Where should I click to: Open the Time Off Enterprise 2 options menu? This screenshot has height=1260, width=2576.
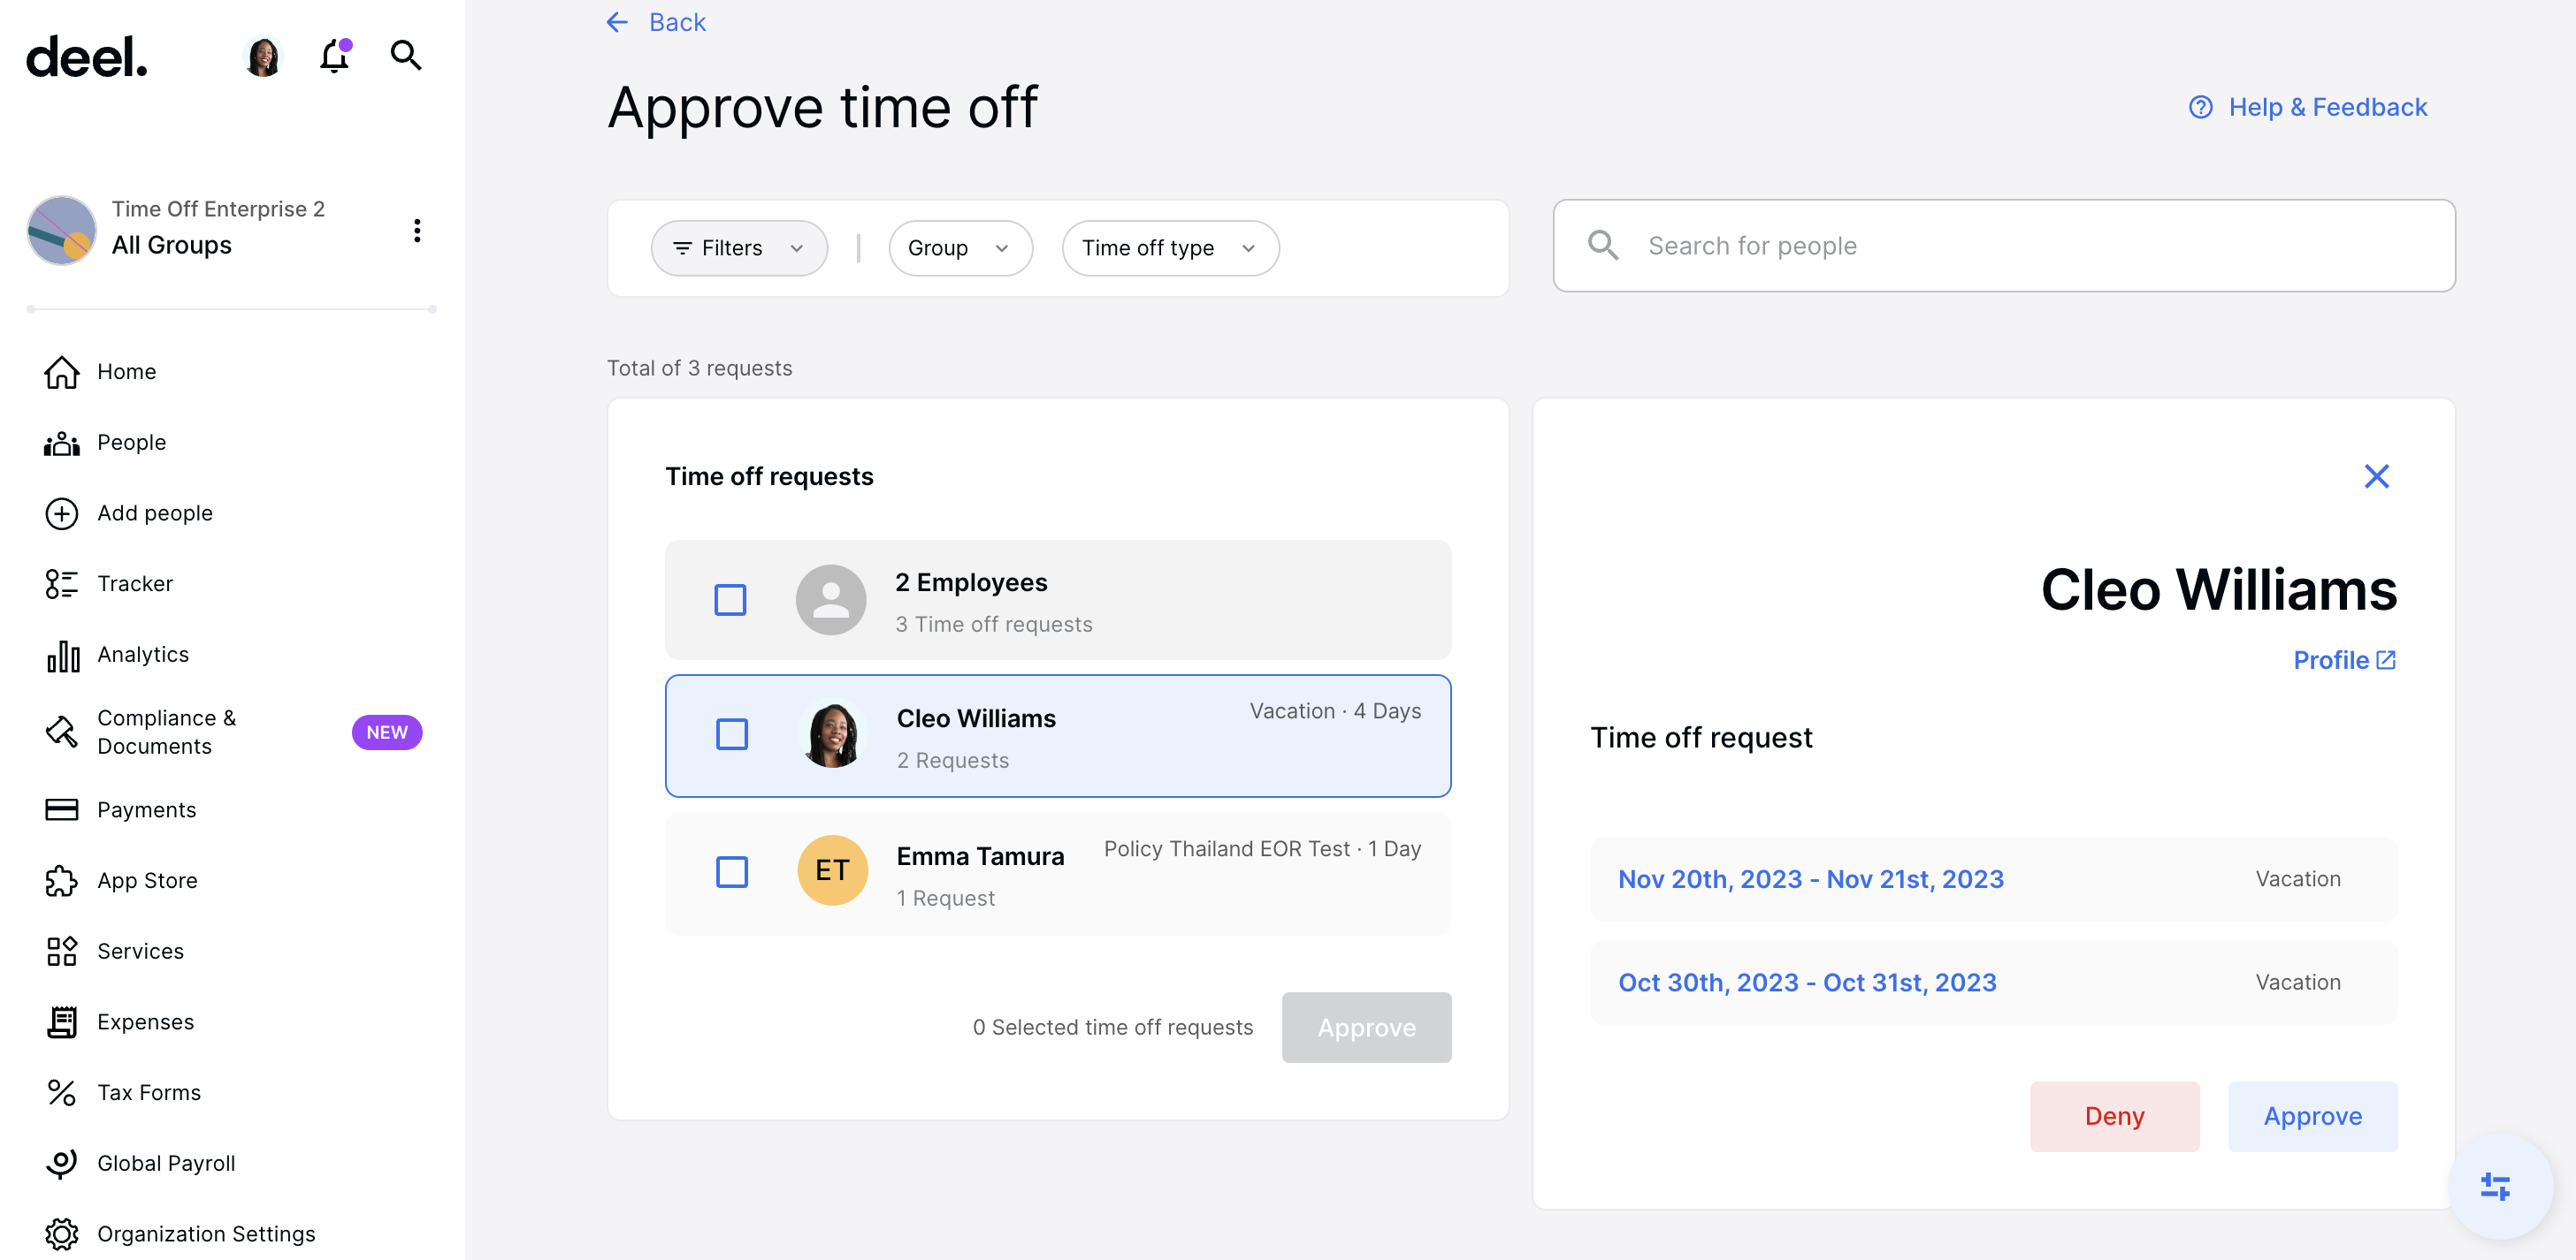tap(418, 231)
